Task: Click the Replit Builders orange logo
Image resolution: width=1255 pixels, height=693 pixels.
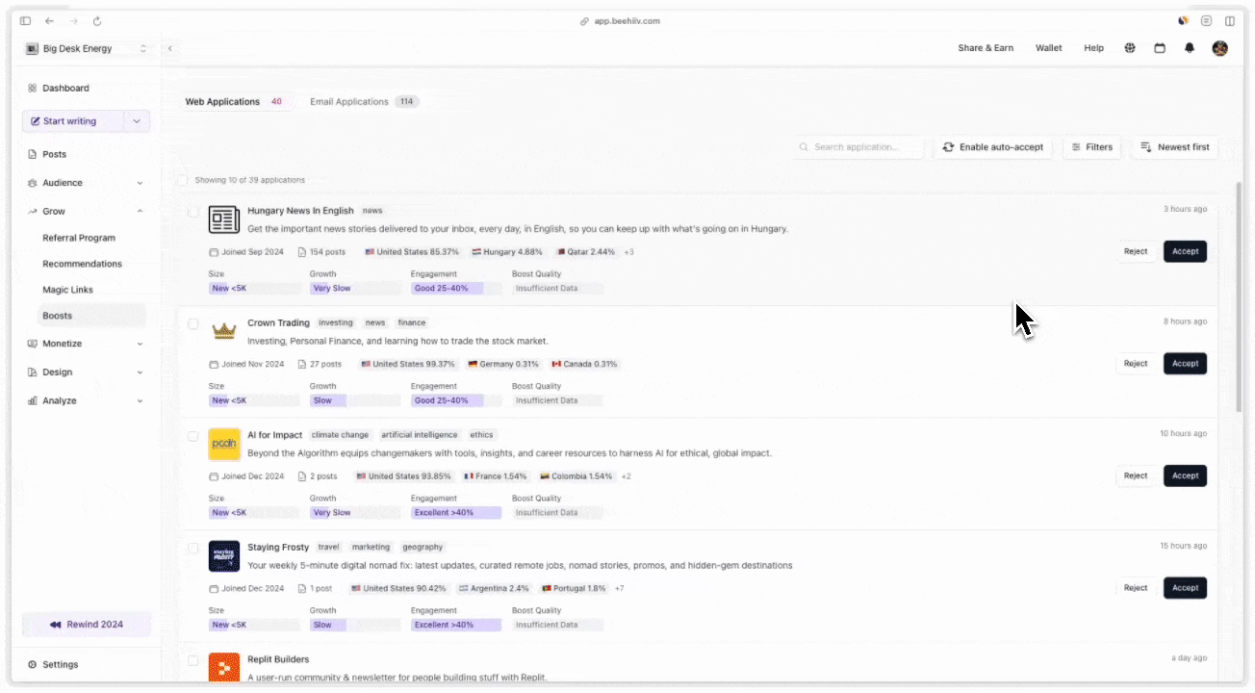Action: coord(224,667)
